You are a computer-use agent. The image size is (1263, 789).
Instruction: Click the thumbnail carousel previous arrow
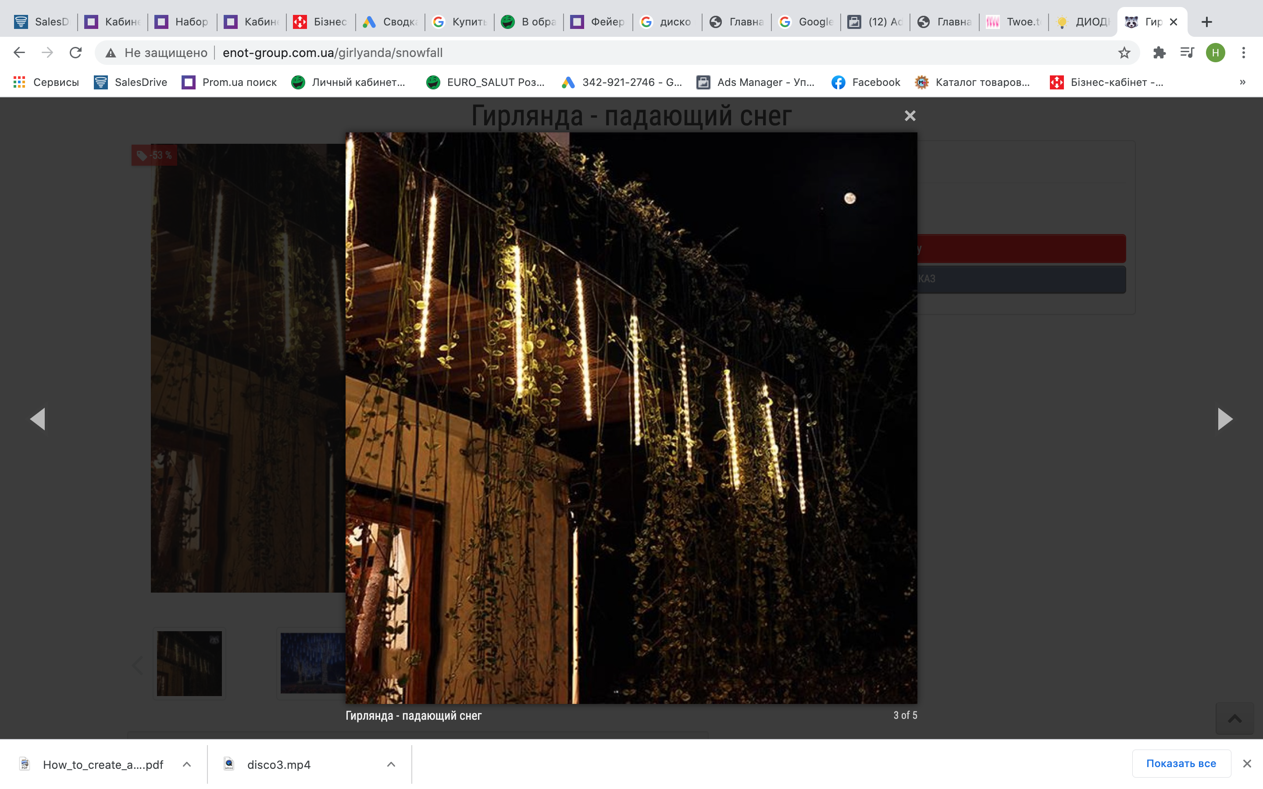138,665
